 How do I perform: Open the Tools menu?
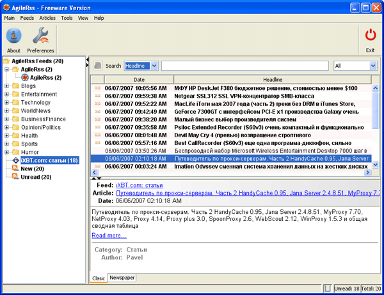(x=67, y=18)
